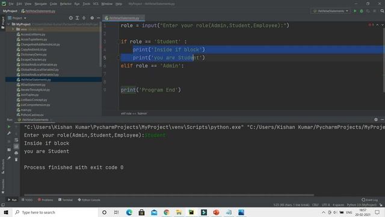Click horizontal scrollbar of Run console

coord(169,195)
